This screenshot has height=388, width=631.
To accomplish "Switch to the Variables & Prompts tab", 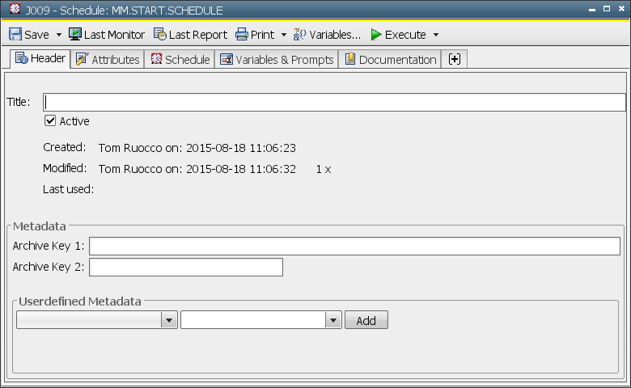I will click(277, 60).
